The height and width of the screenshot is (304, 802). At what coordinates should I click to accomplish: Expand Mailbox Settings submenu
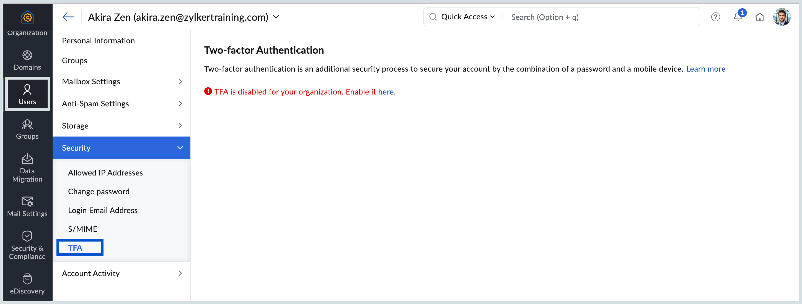coord(121,82)
